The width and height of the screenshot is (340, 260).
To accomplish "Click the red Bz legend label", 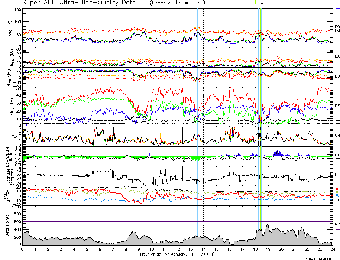I will [337, 189].
